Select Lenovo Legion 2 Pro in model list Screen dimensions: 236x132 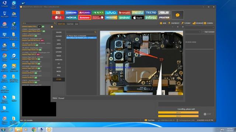[x=29, y=26]
